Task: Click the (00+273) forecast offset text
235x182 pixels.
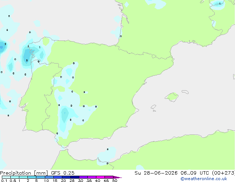Action: [x=224, y=173]
